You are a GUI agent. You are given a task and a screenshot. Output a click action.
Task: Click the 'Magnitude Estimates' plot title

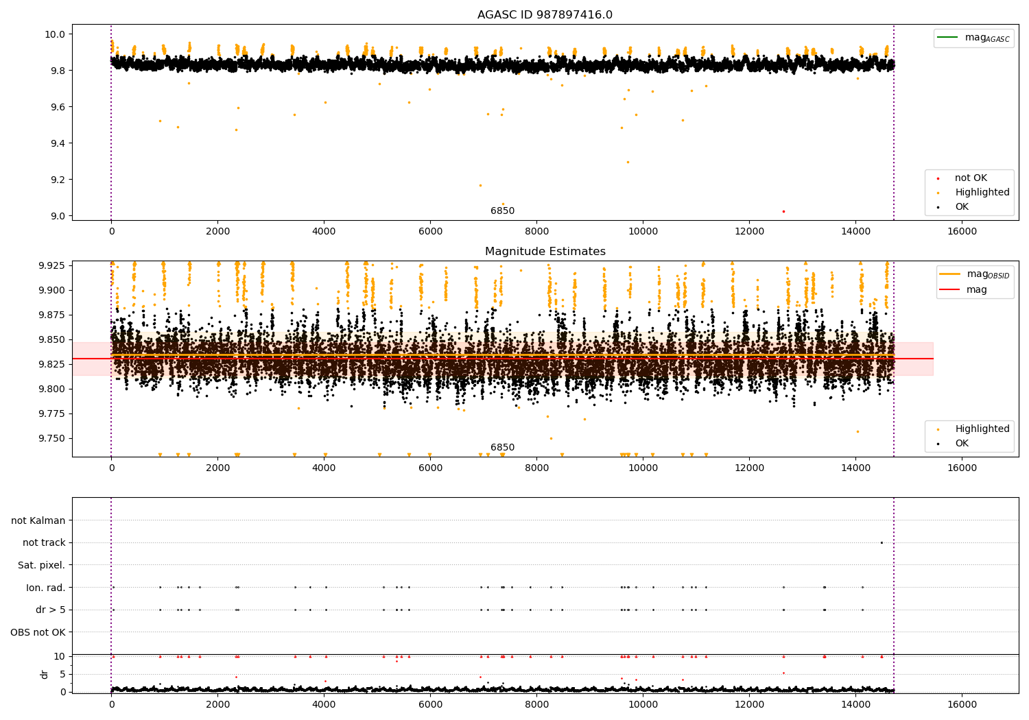pyautogui.click(x=545, y=252)
